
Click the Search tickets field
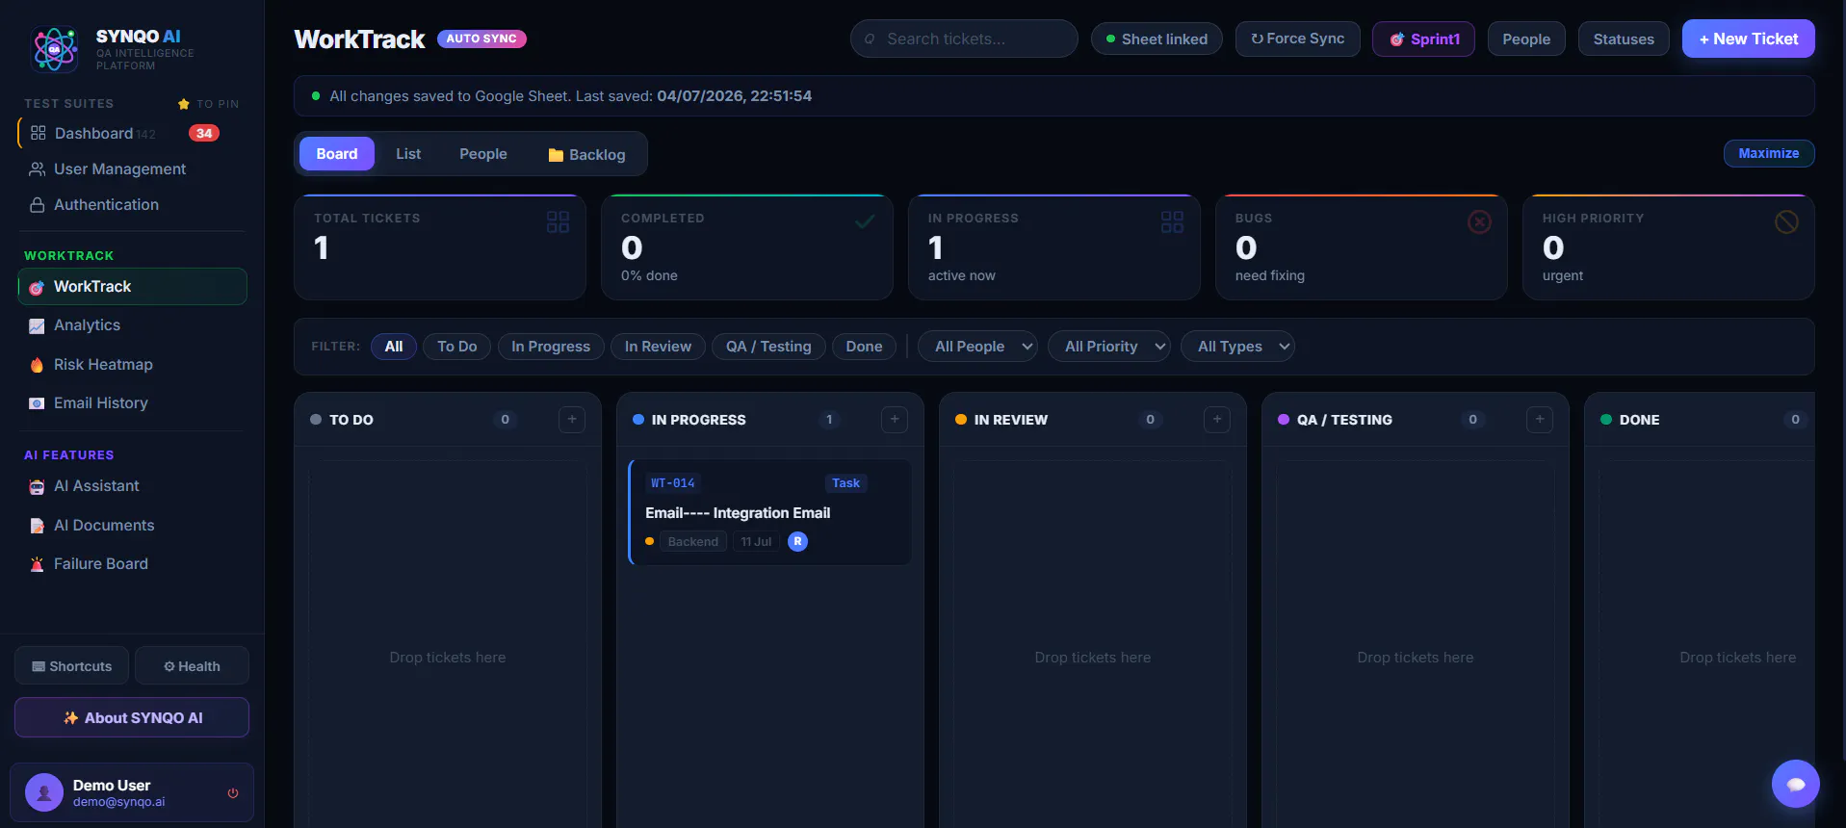pos(964,39)
